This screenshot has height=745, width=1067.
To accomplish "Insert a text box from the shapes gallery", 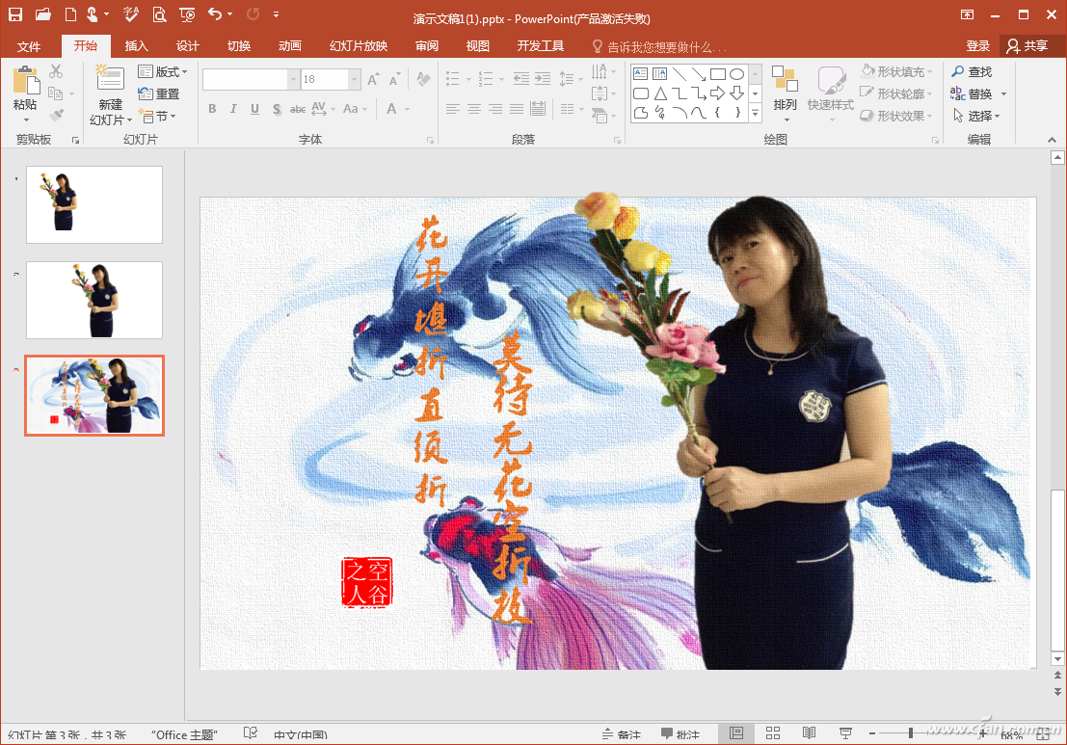I will (x=640, y=74).
